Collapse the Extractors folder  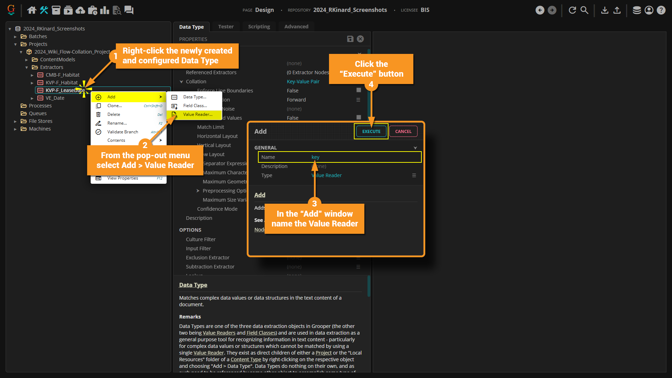[x=27, y=67]
